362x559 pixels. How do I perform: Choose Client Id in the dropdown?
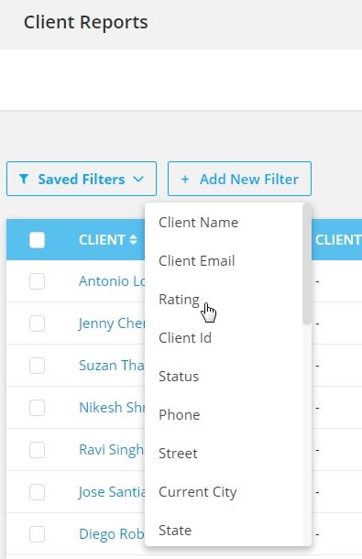185,338
